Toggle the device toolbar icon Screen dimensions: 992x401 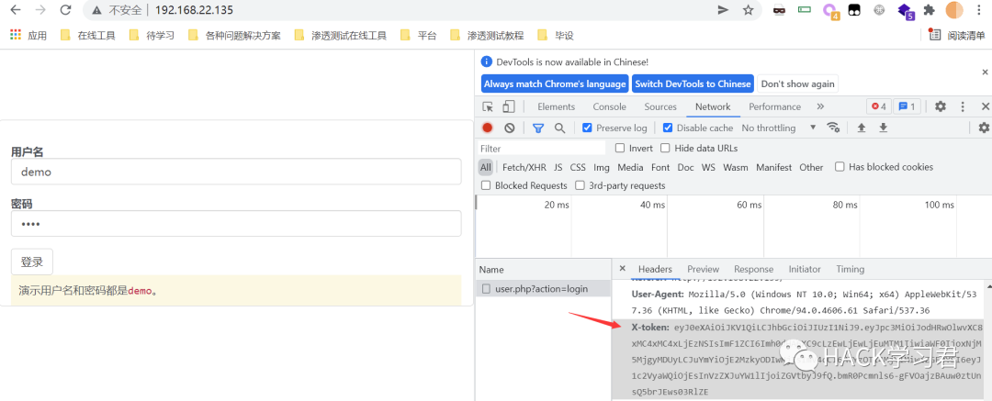[x=510, y=106]
